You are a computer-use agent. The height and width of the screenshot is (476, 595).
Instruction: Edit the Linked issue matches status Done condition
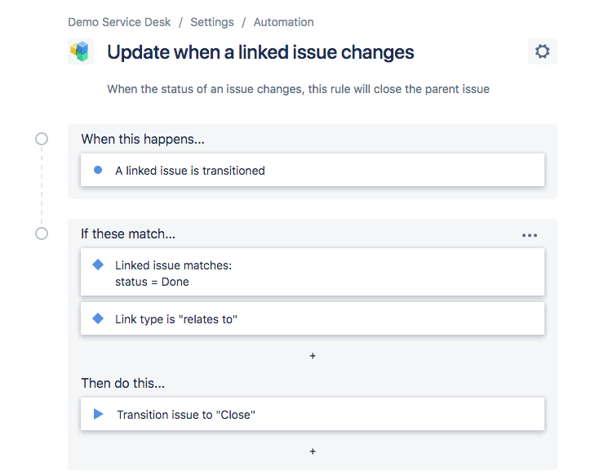click(x=313, y=272)
